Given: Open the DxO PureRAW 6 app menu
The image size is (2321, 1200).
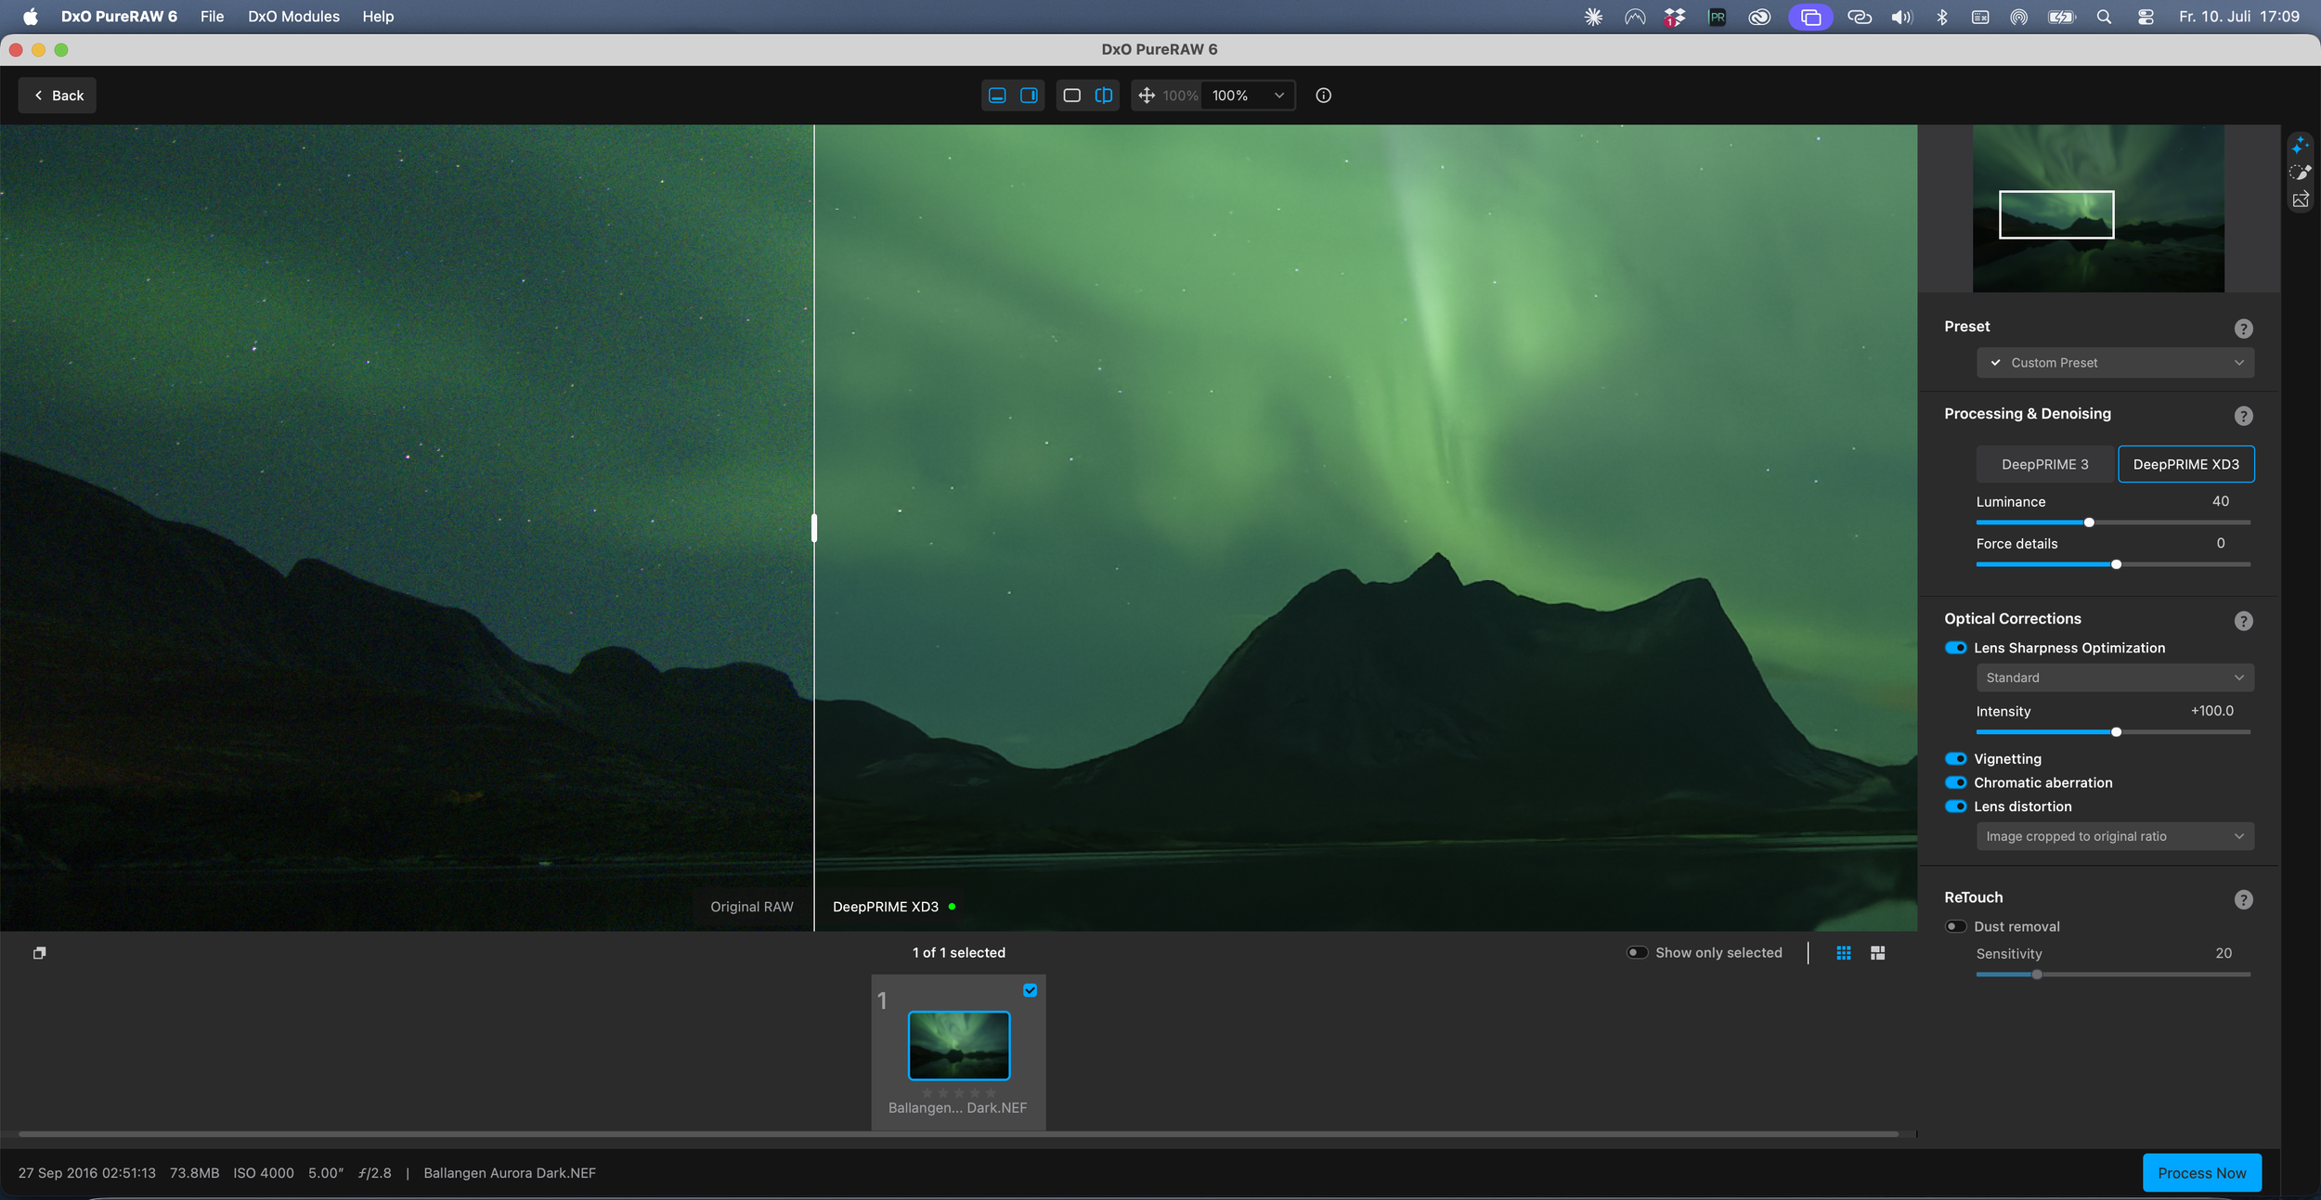Looking at the screenshot, I should pos(119,17).
